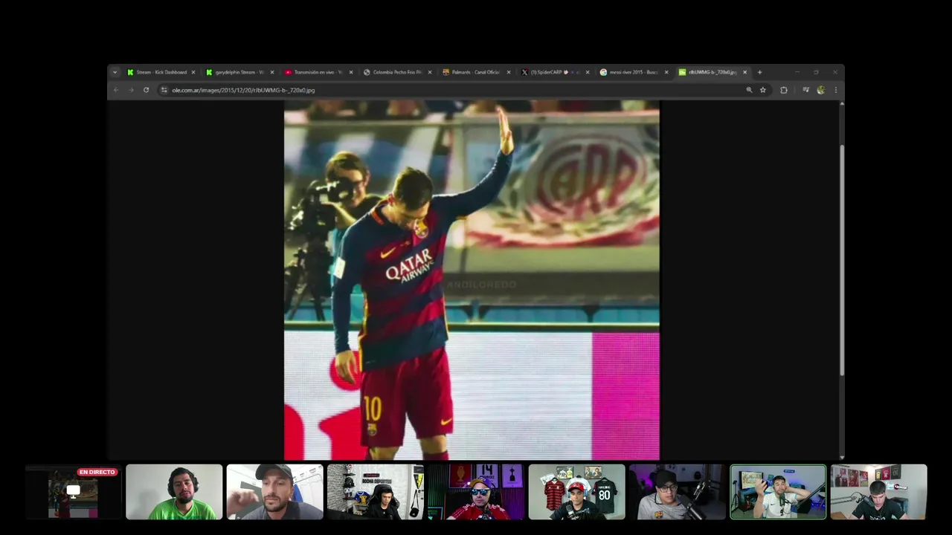Open a new browser tab
The image size is (952, 535).
[x=759, y=72]
